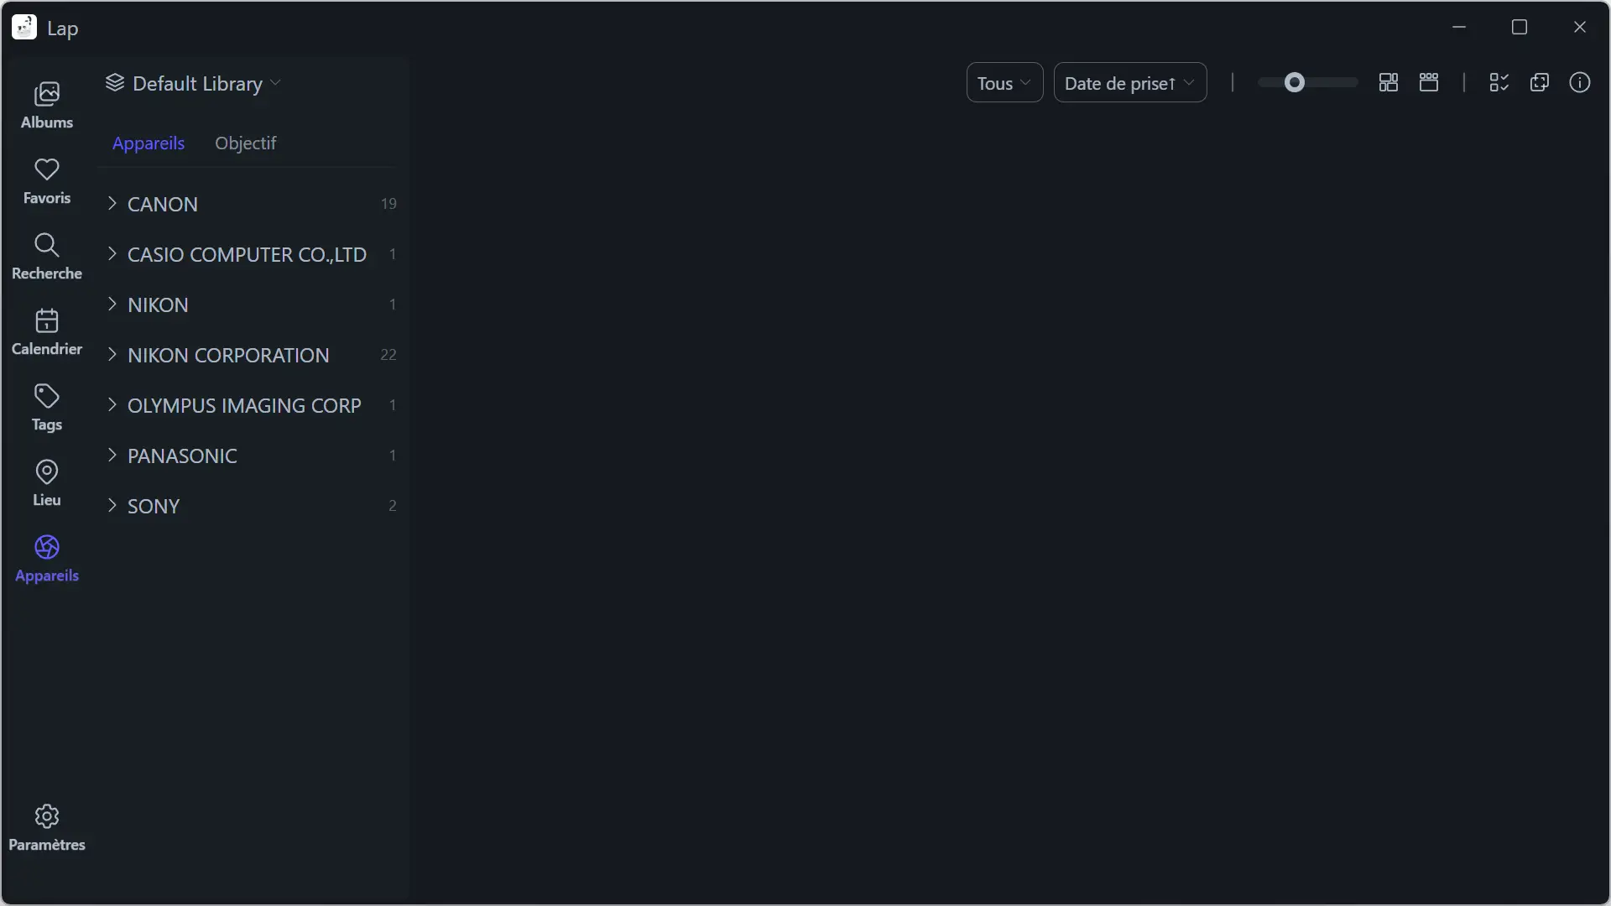Image resolution: width=1611 pixels, height=906 pixels.
Task: Toggle multi-select mode icon
Action: point(1499,82)
